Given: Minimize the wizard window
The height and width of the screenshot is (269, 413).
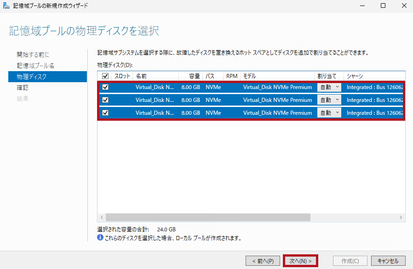Looking at the screenshot, I should coord(362,6).
